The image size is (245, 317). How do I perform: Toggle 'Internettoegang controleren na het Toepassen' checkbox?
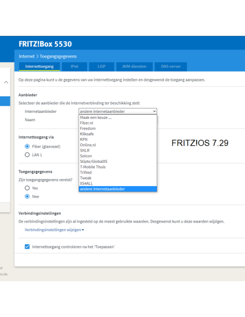27,246
